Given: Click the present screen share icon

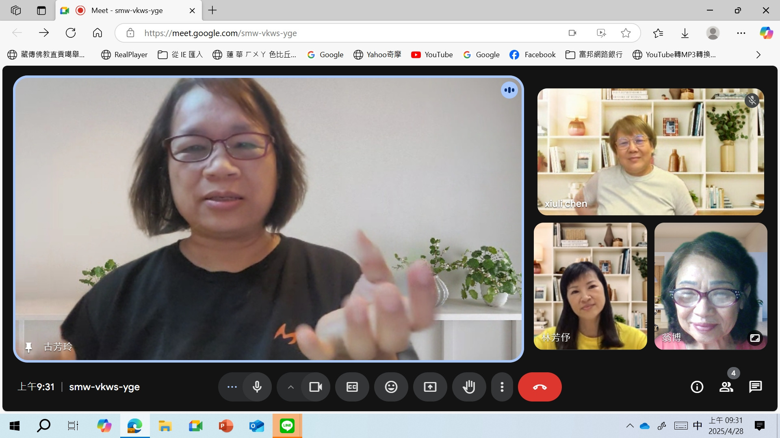Looking at the screenshot, I should (430, 387).
